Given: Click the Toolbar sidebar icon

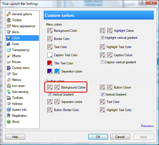Looking at the screenshot, I should (8, 20).
